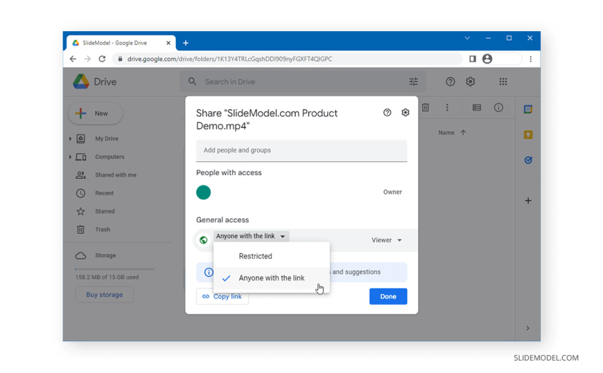Go to Shared with me

(115, 175)
